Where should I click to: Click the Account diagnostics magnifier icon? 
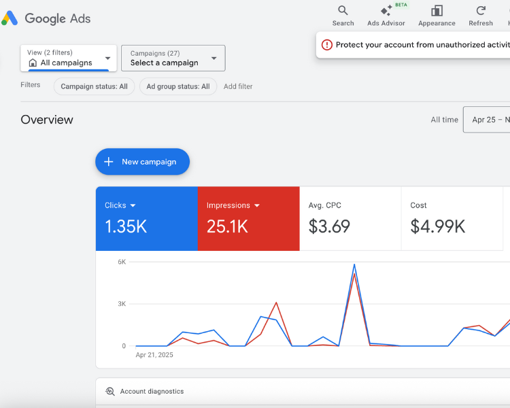click(110, 391)
